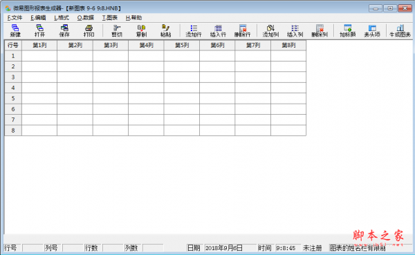Select row header 1
415x255 pixels.
pyautogui.click(x=13, y=56)
